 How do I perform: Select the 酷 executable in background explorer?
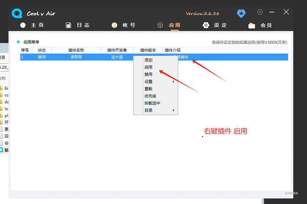4,150
